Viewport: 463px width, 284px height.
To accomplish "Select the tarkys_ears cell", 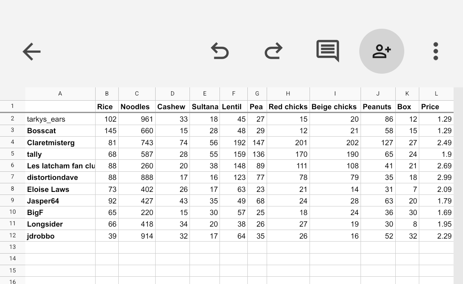I will point(60,119).
